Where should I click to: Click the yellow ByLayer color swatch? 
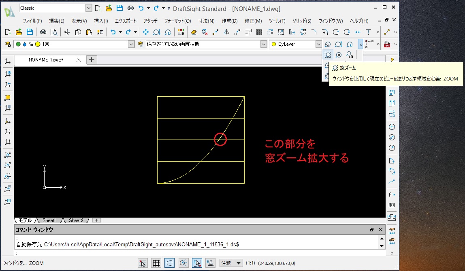click(x=274, y=44)
